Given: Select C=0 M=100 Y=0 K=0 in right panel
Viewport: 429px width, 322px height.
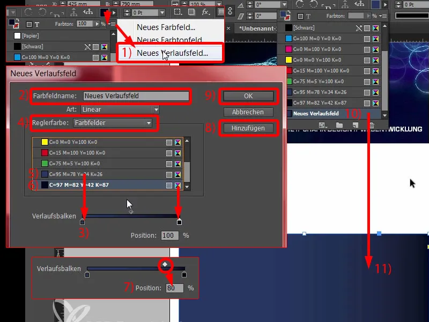Looking at the screenshot, I should coord(333,49).
